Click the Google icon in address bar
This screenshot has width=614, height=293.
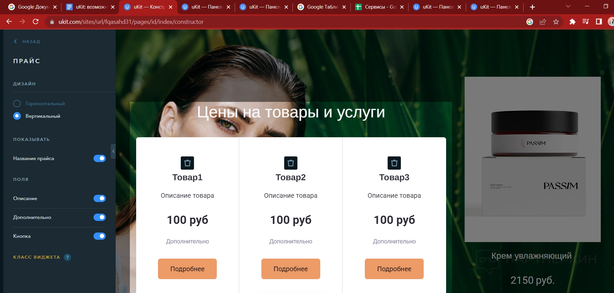pyautogui.click(x=530, y=22)
